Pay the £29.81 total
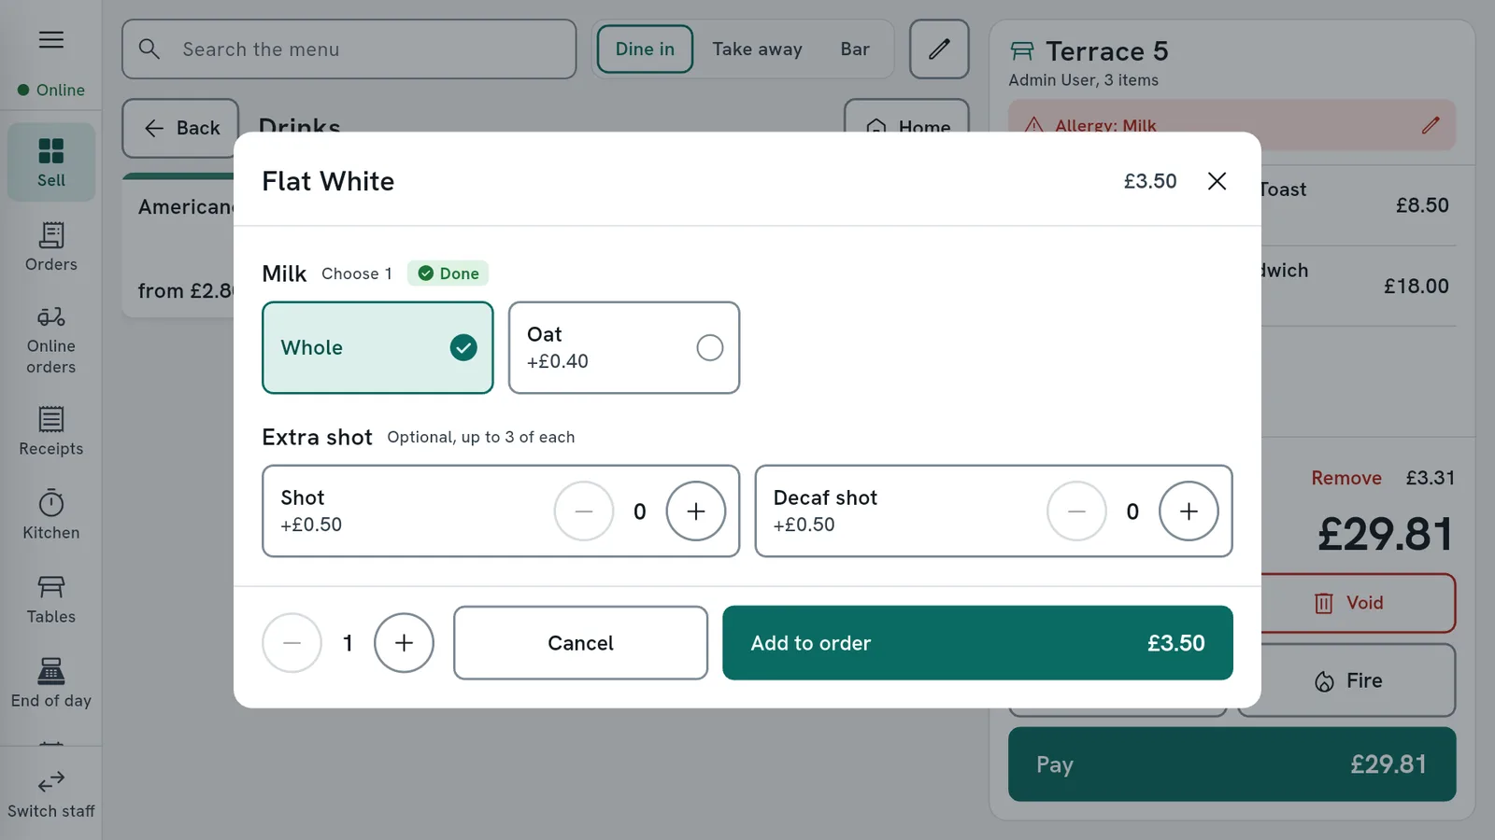Viewport: 1495px width, 840px height. tap(1232, 764)
